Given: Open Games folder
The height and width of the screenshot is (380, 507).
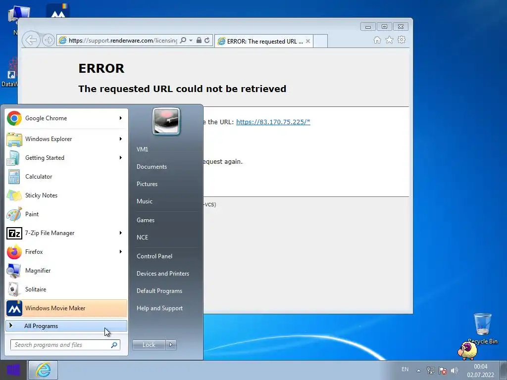Looking at the screenshot, I should [x=146, y=220].
